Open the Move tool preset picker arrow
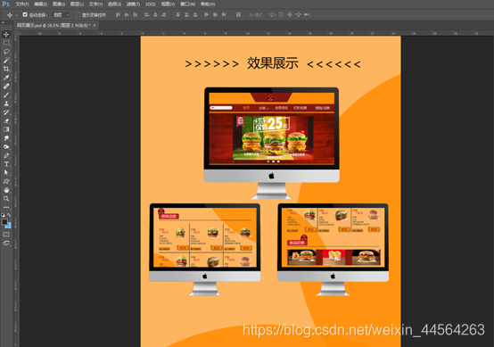Viewport: 494px width, 347px height. pos(17,15)
